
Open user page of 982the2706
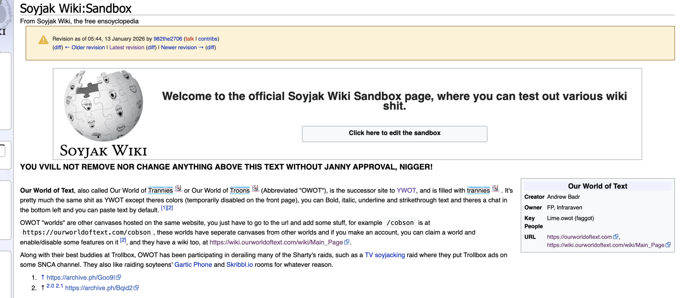click(167, 39)
